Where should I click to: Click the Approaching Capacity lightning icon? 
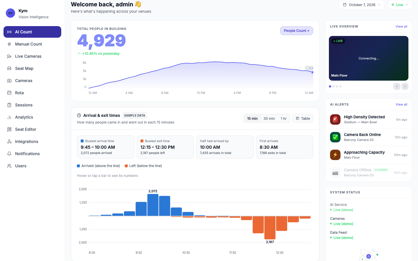coord(335,155)
